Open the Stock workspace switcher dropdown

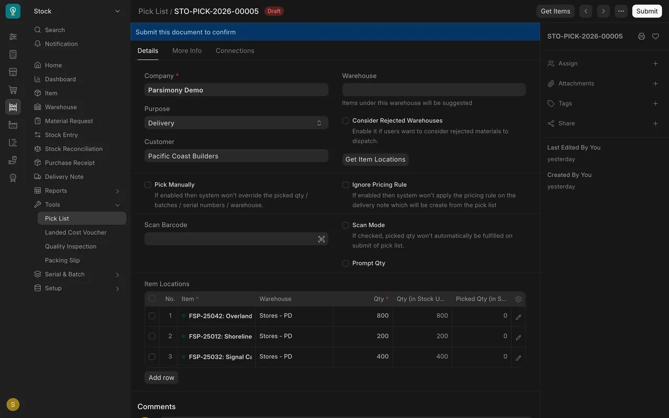point(77,11)
